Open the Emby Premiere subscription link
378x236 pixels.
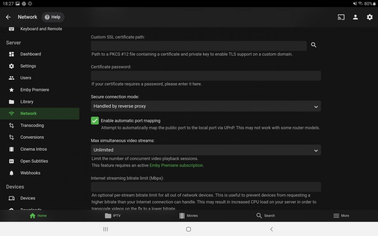pyautogui.click(x=176, y=165)
